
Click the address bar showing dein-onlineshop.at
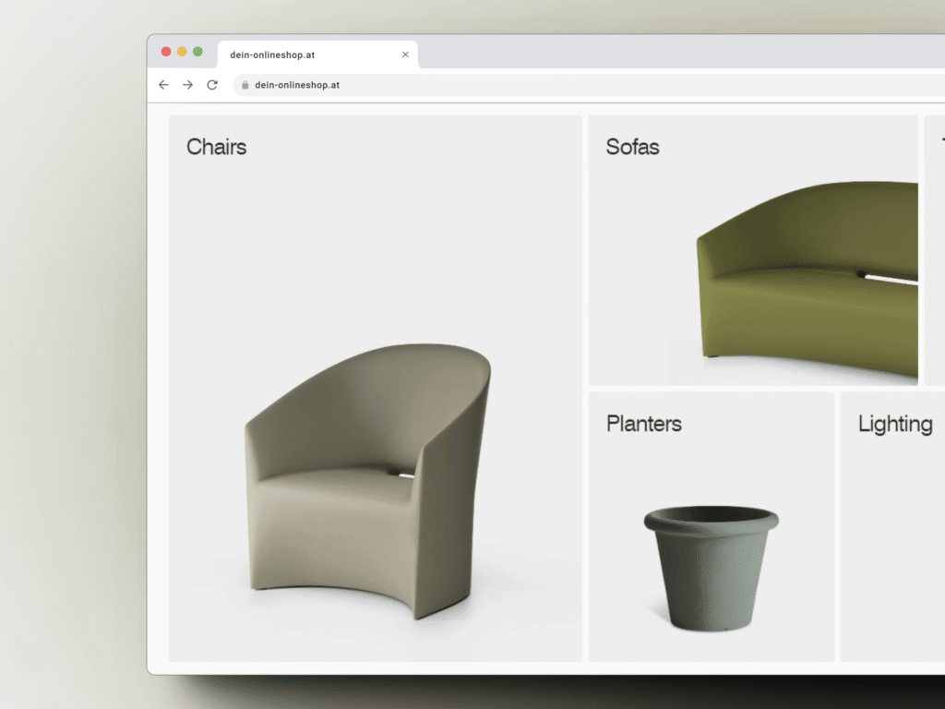pos(591,85)
